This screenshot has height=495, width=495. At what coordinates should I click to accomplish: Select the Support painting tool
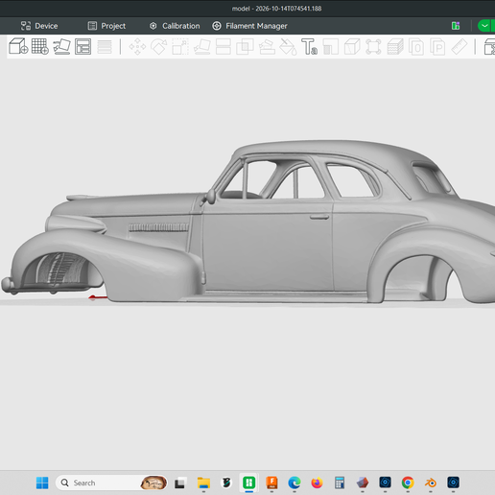(267, 47)
